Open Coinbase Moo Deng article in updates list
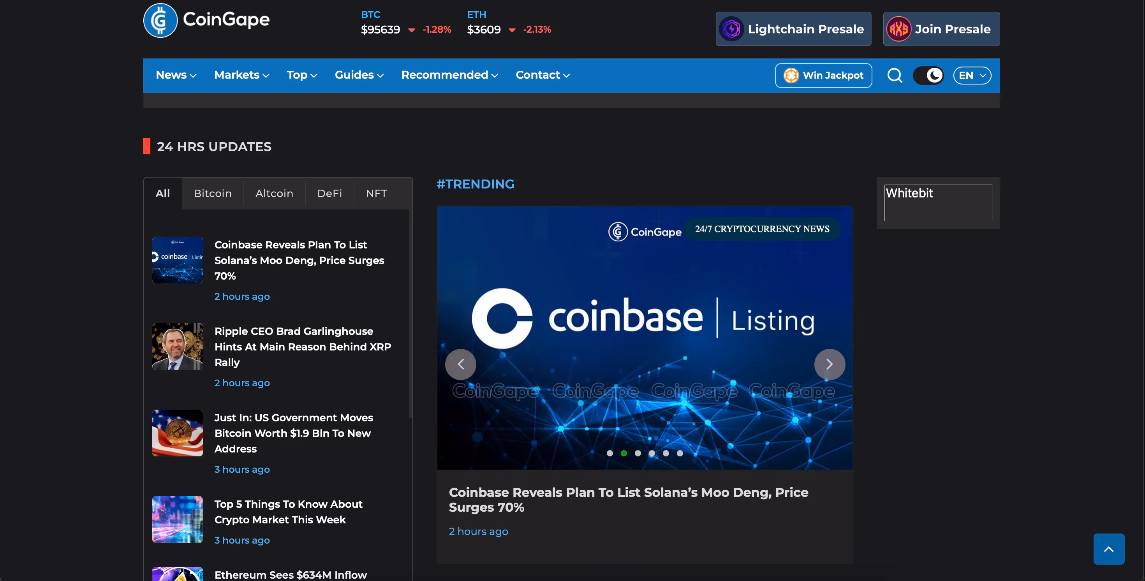Screen dimensions: 1145x581 tap(299, 260)
